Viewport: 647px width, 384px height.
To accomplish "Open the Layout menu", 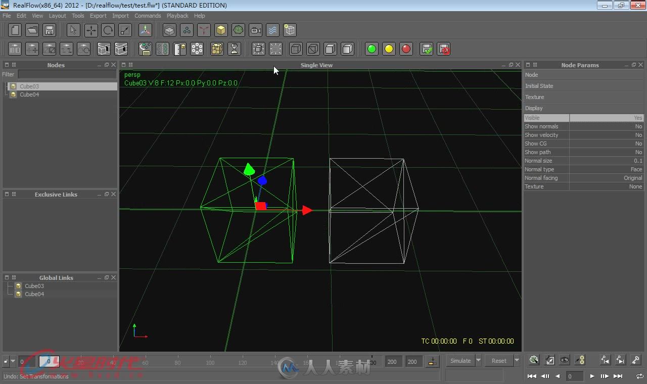I will 57,16.
